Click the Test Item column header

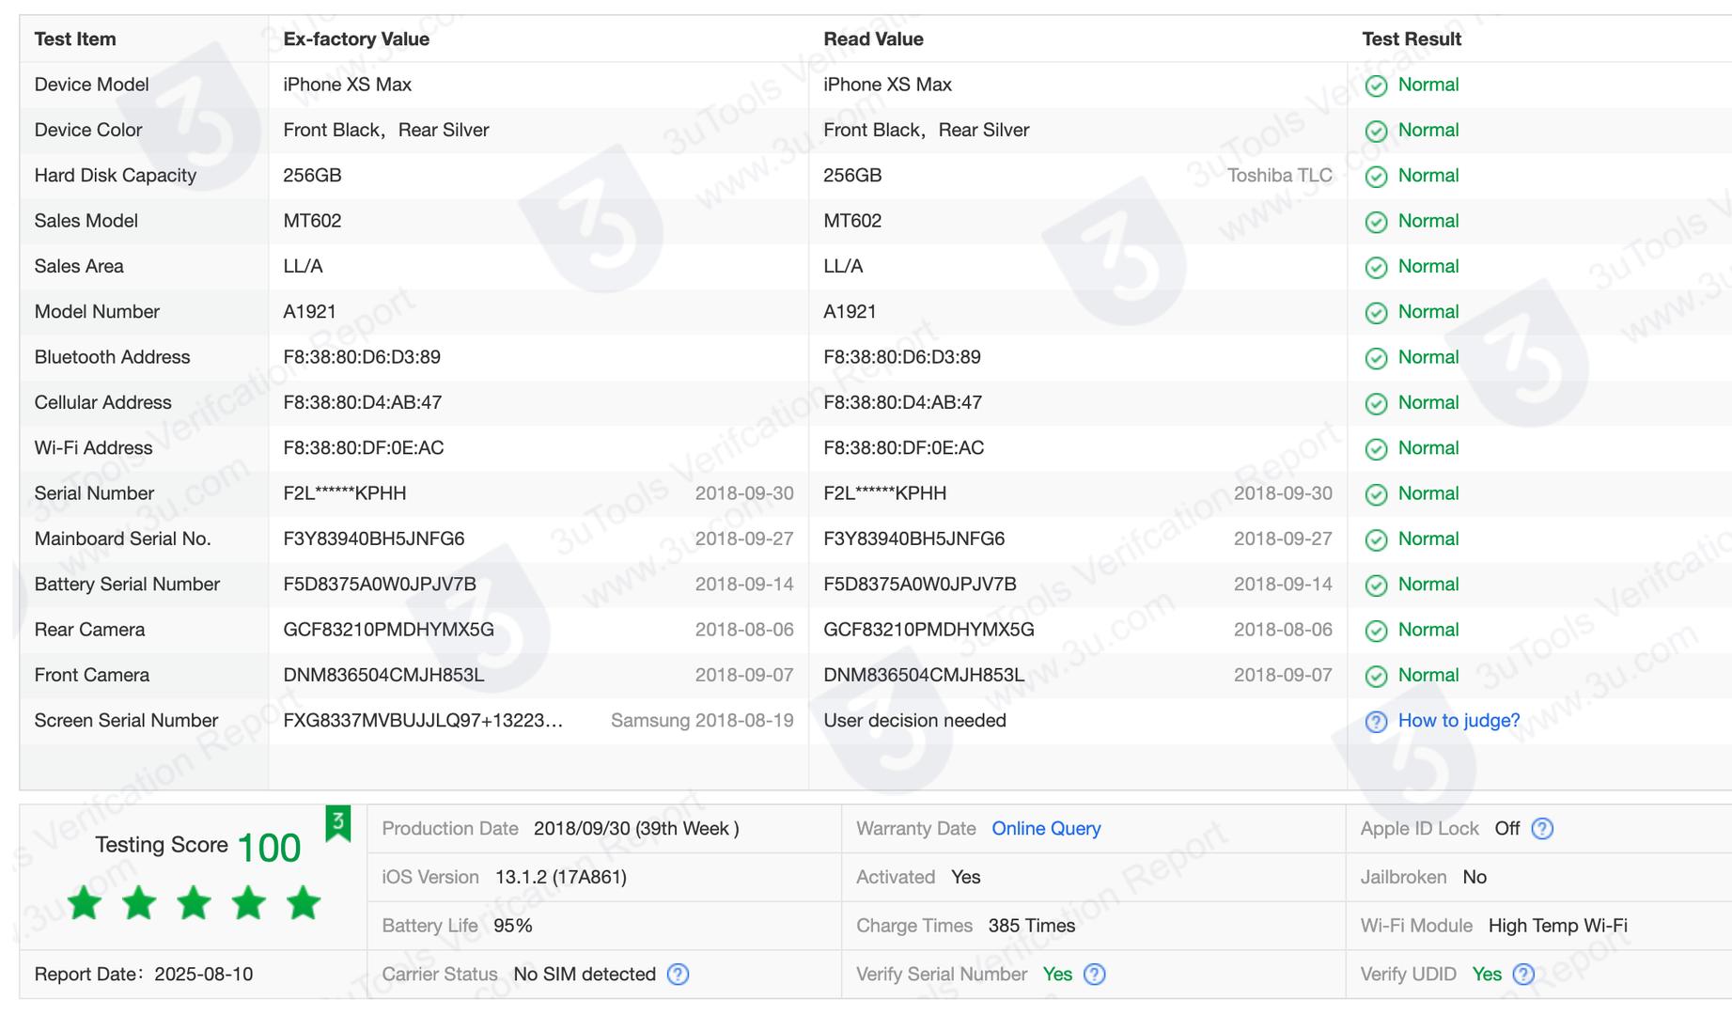(x=75, y=39)
